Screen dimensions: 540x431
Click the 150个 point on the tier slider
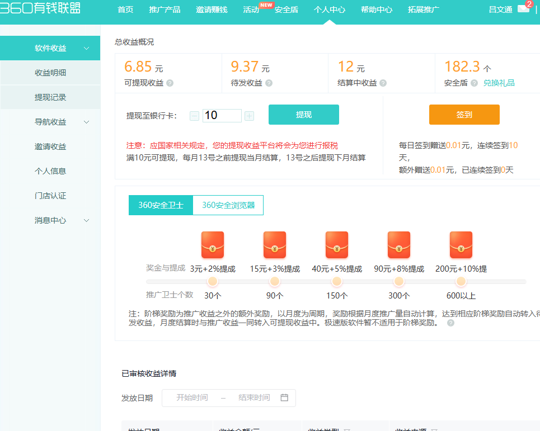pos(337,281)
